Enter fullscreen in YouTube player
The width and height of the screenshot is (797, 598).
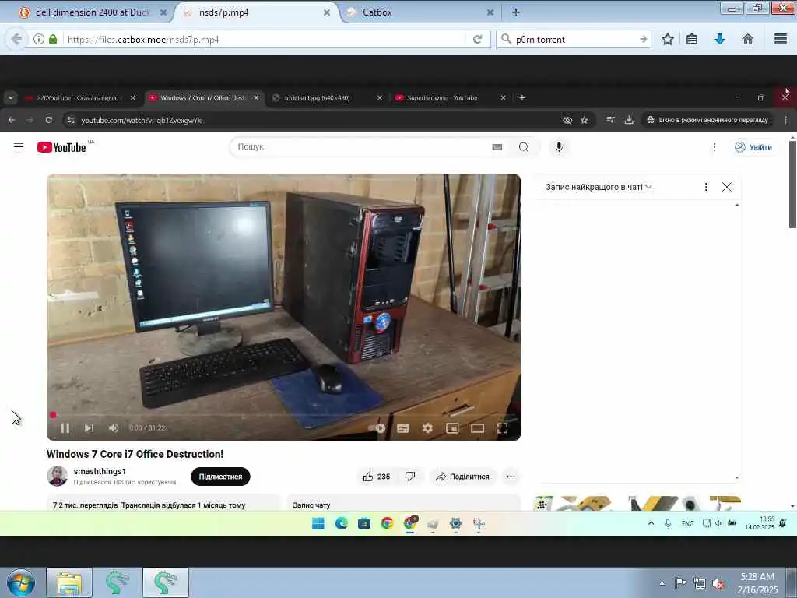point(502,428)
